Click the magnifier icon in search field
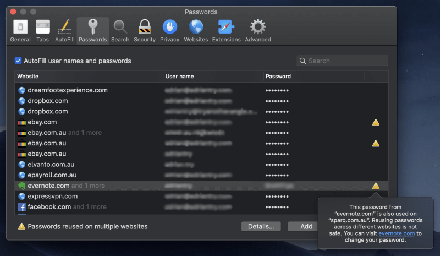Screen dimensions: 440x256 click(x=302, y=61)
